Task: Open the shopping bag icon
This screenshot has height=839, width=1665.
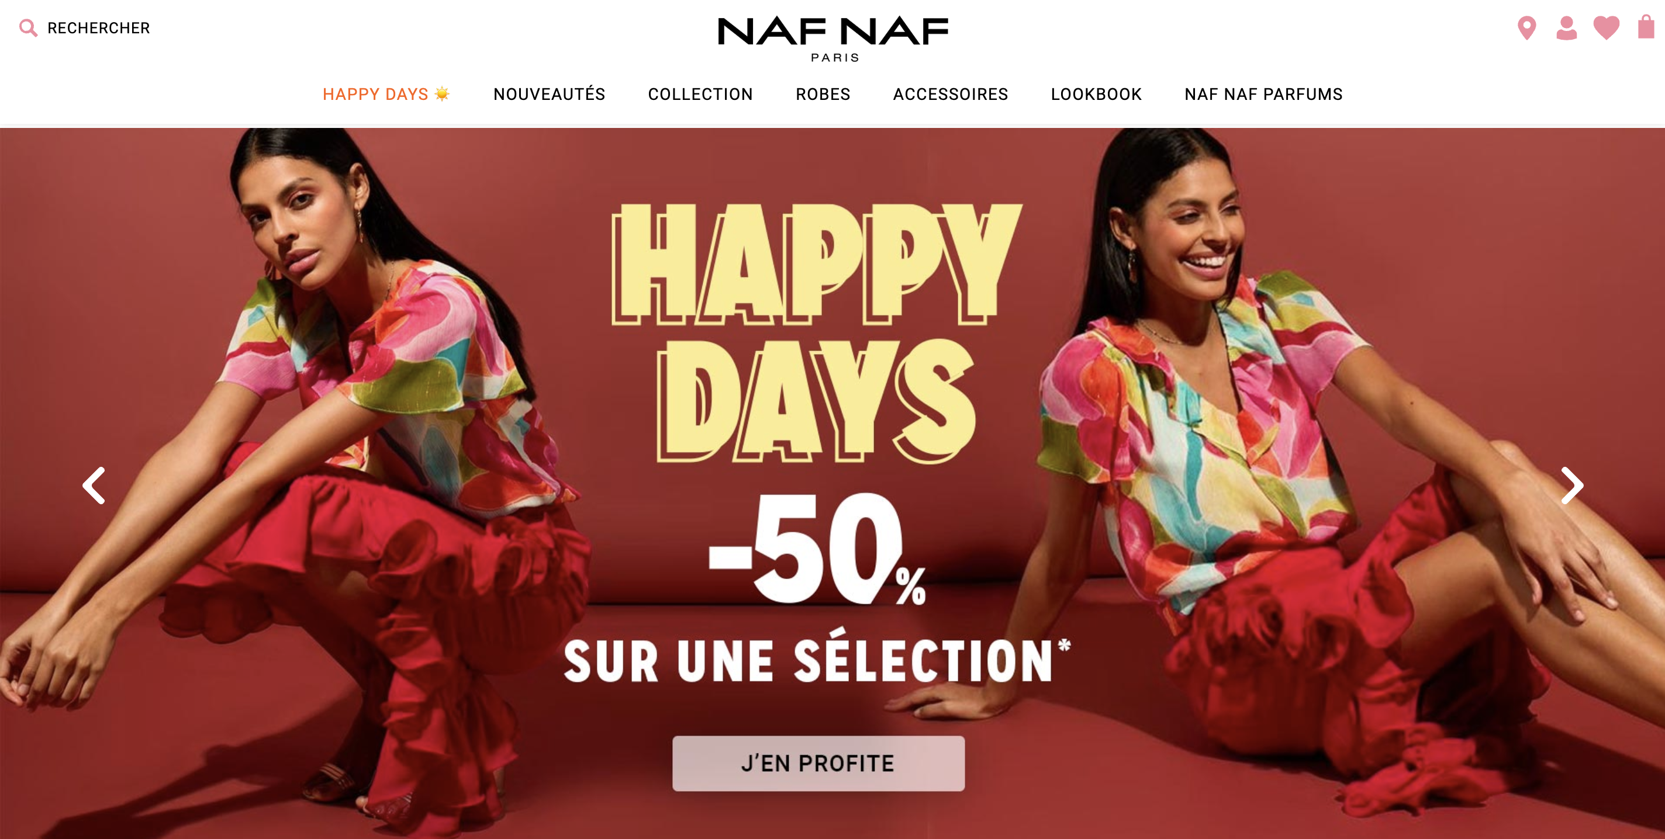Action: (x=1646, y=27)
